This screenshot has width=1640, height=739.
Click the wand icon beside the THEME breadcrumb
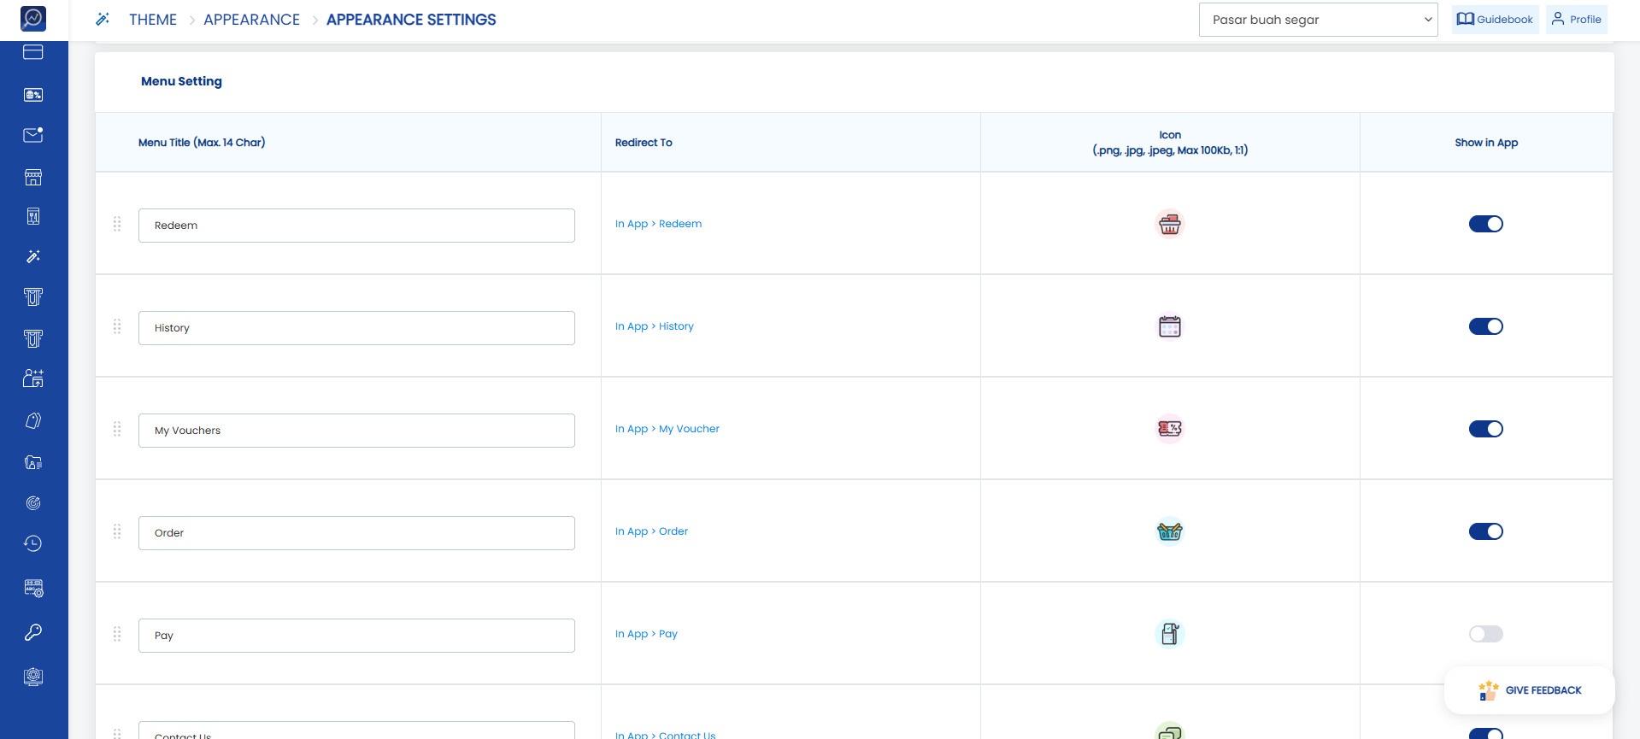point(103,19)
